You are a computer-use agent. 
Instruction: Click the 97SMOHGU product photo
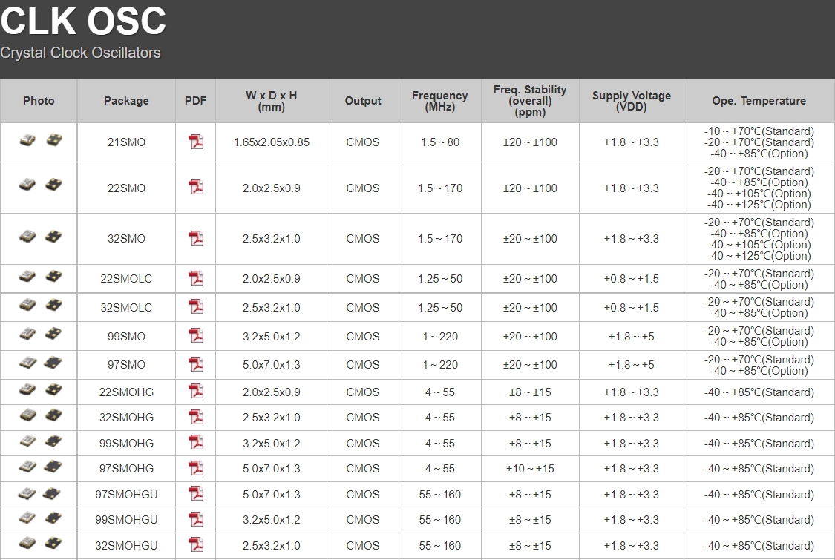39,493
